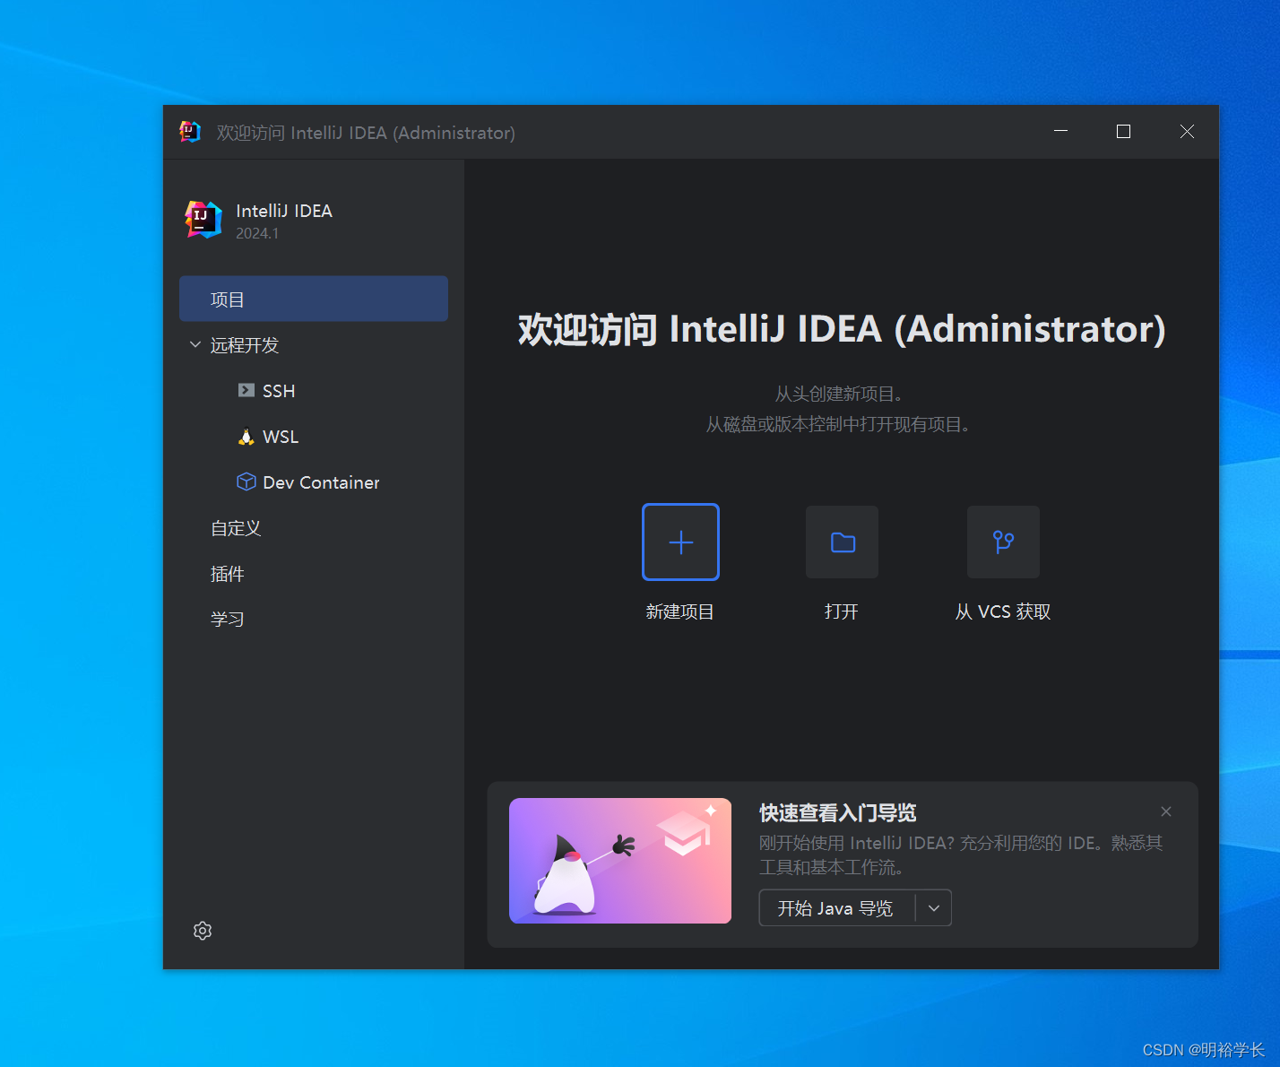The image size is (1280, 1067).
Task: Click the Dev Container cube icon
Action: (246, 482)
